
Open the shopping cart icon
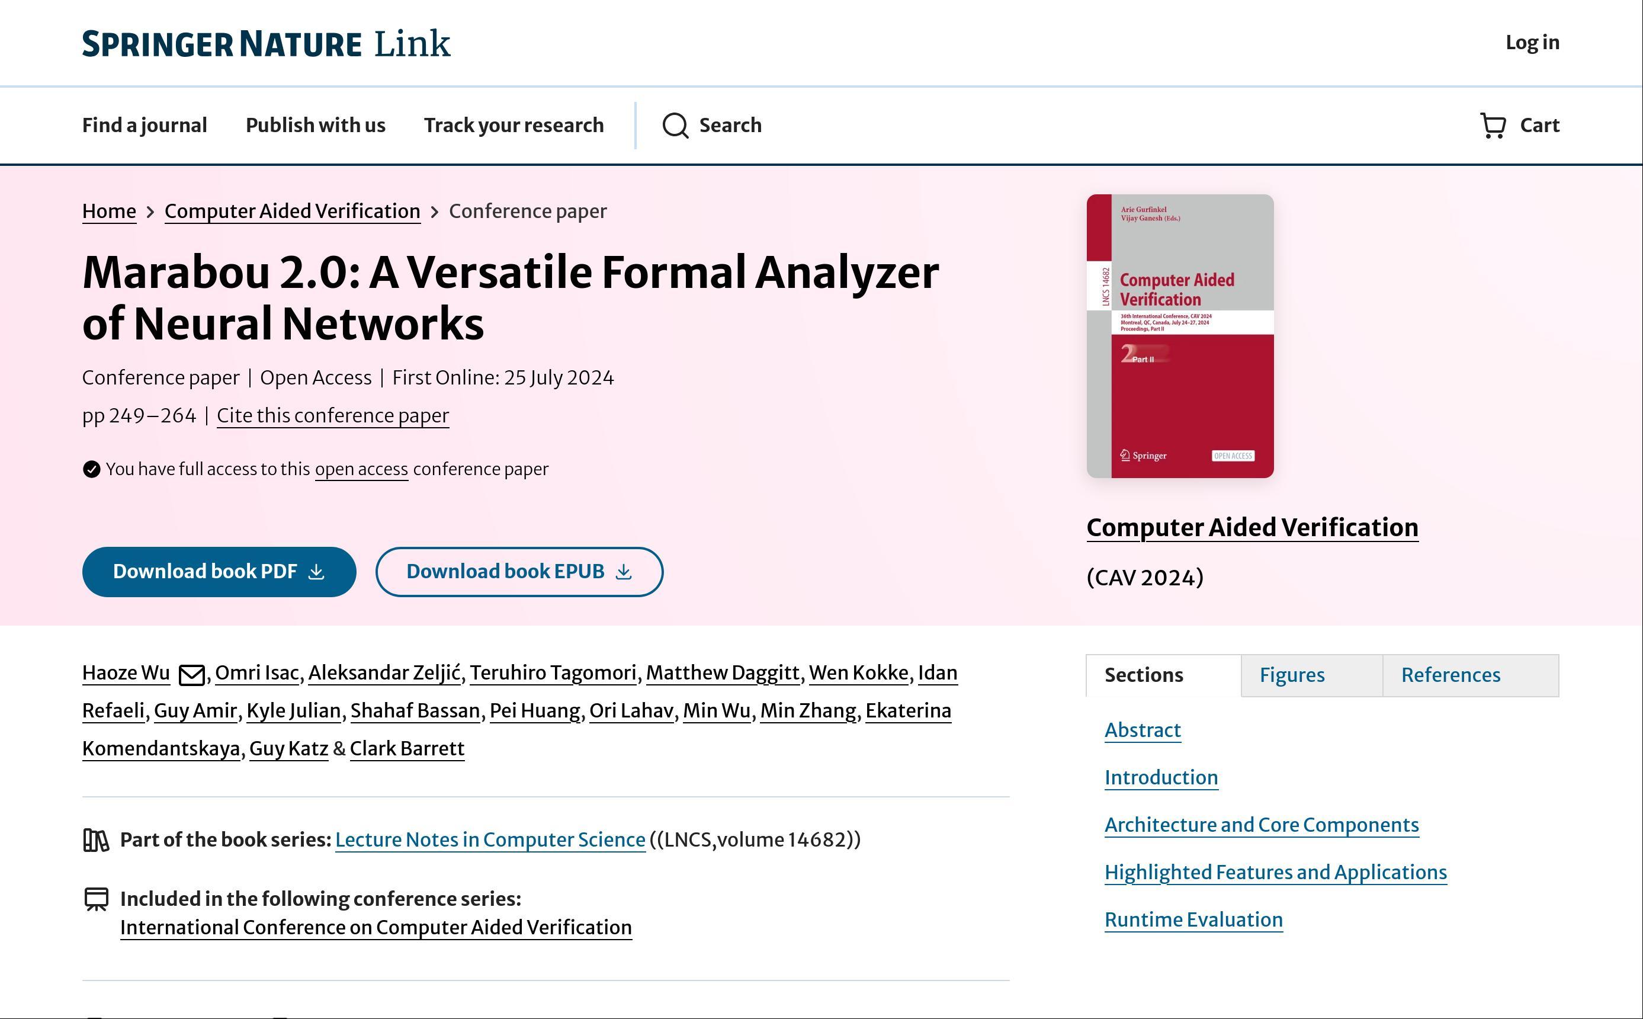point(1493,126)
